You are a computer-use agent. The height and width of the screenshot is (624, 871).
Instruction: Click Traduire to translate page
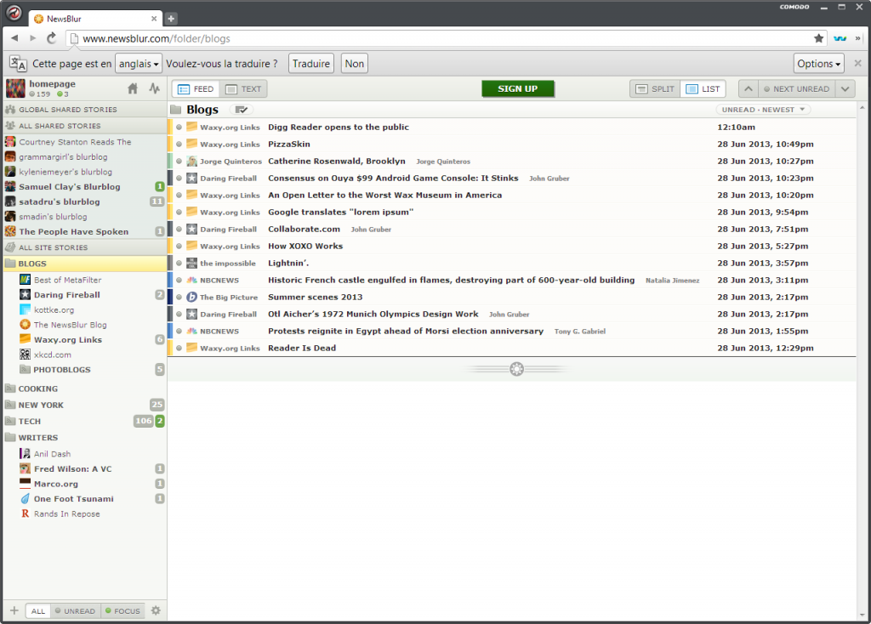pyautogui.click(x=311, y=63)
